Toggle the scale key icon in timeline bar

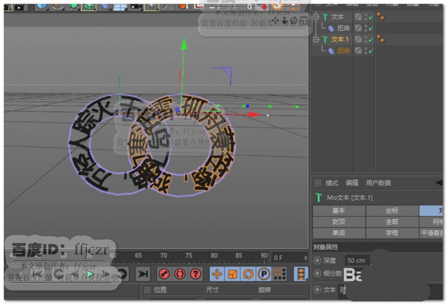tap(232, 274)
